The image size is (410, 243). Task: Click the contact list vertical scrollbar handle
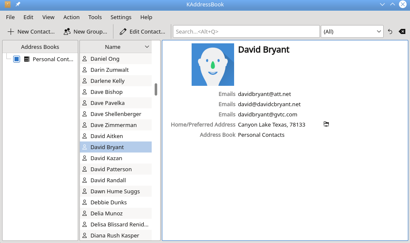[156, 89]
